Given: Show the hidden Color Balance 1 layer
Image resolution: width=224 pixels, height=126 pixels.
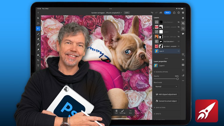Looking at the screenshot, I should tap(179, 22).
